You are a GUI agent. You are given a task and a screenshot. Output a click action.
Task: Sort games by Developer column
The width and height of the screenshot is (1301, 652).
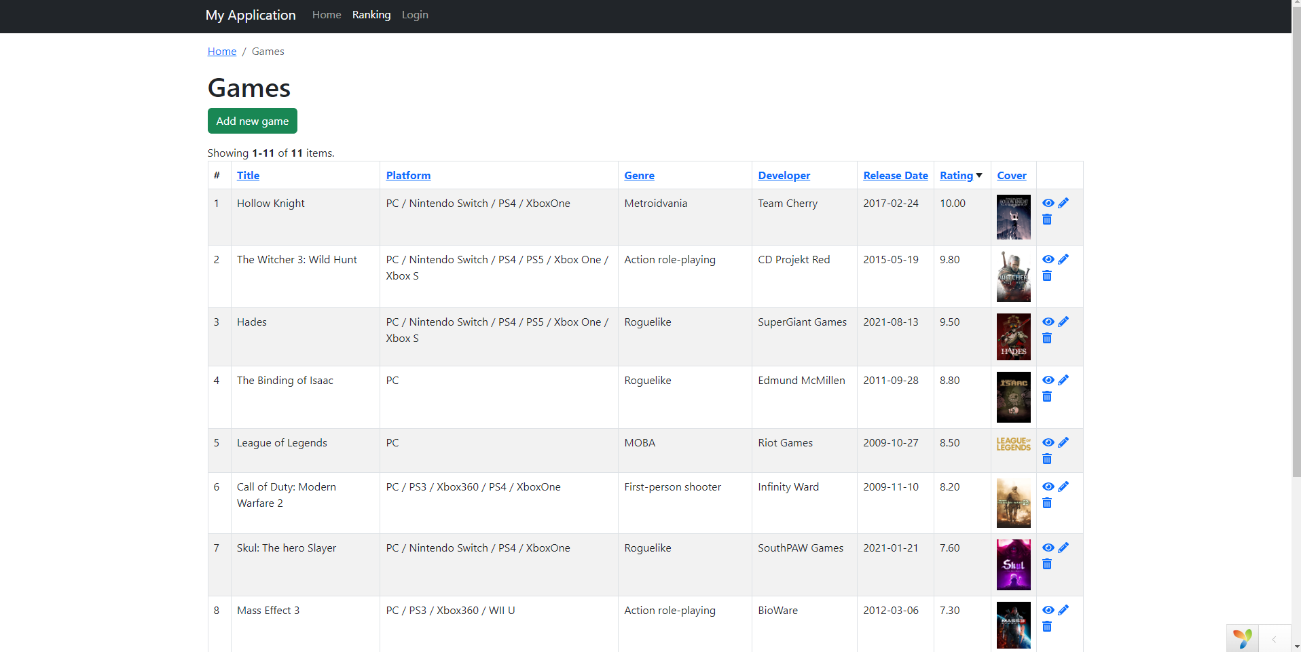tap(784, 175)
